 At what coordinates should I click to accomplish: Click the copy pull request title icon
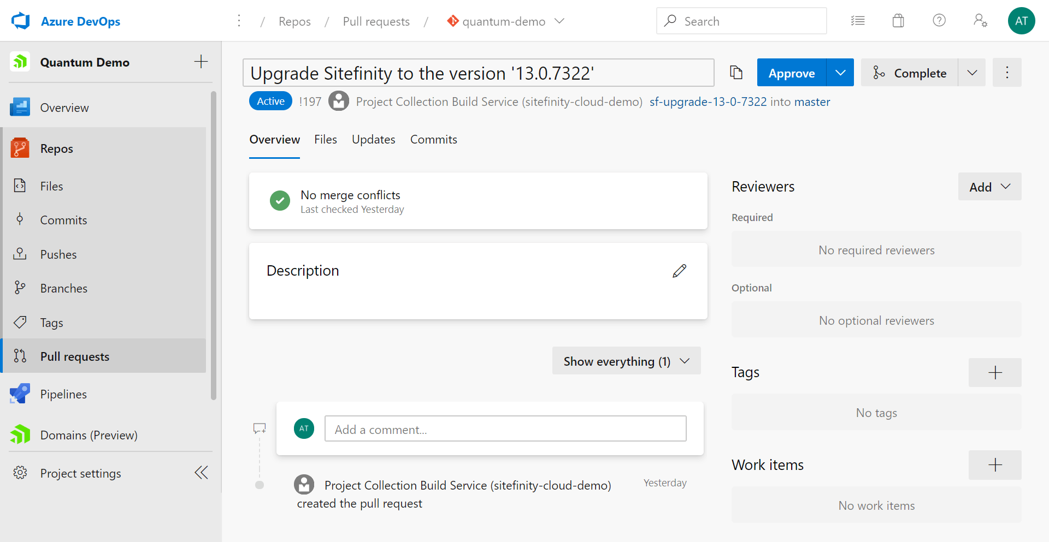pos(736,73)
